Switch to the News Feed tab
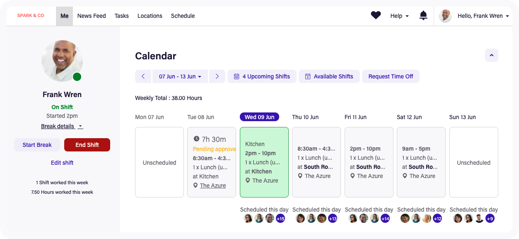519x239 pixels. [x=92, y=16]
